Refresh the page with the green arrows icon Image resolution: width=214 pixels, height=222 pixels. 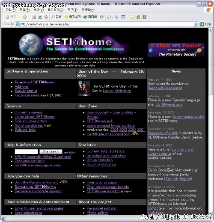40,17
